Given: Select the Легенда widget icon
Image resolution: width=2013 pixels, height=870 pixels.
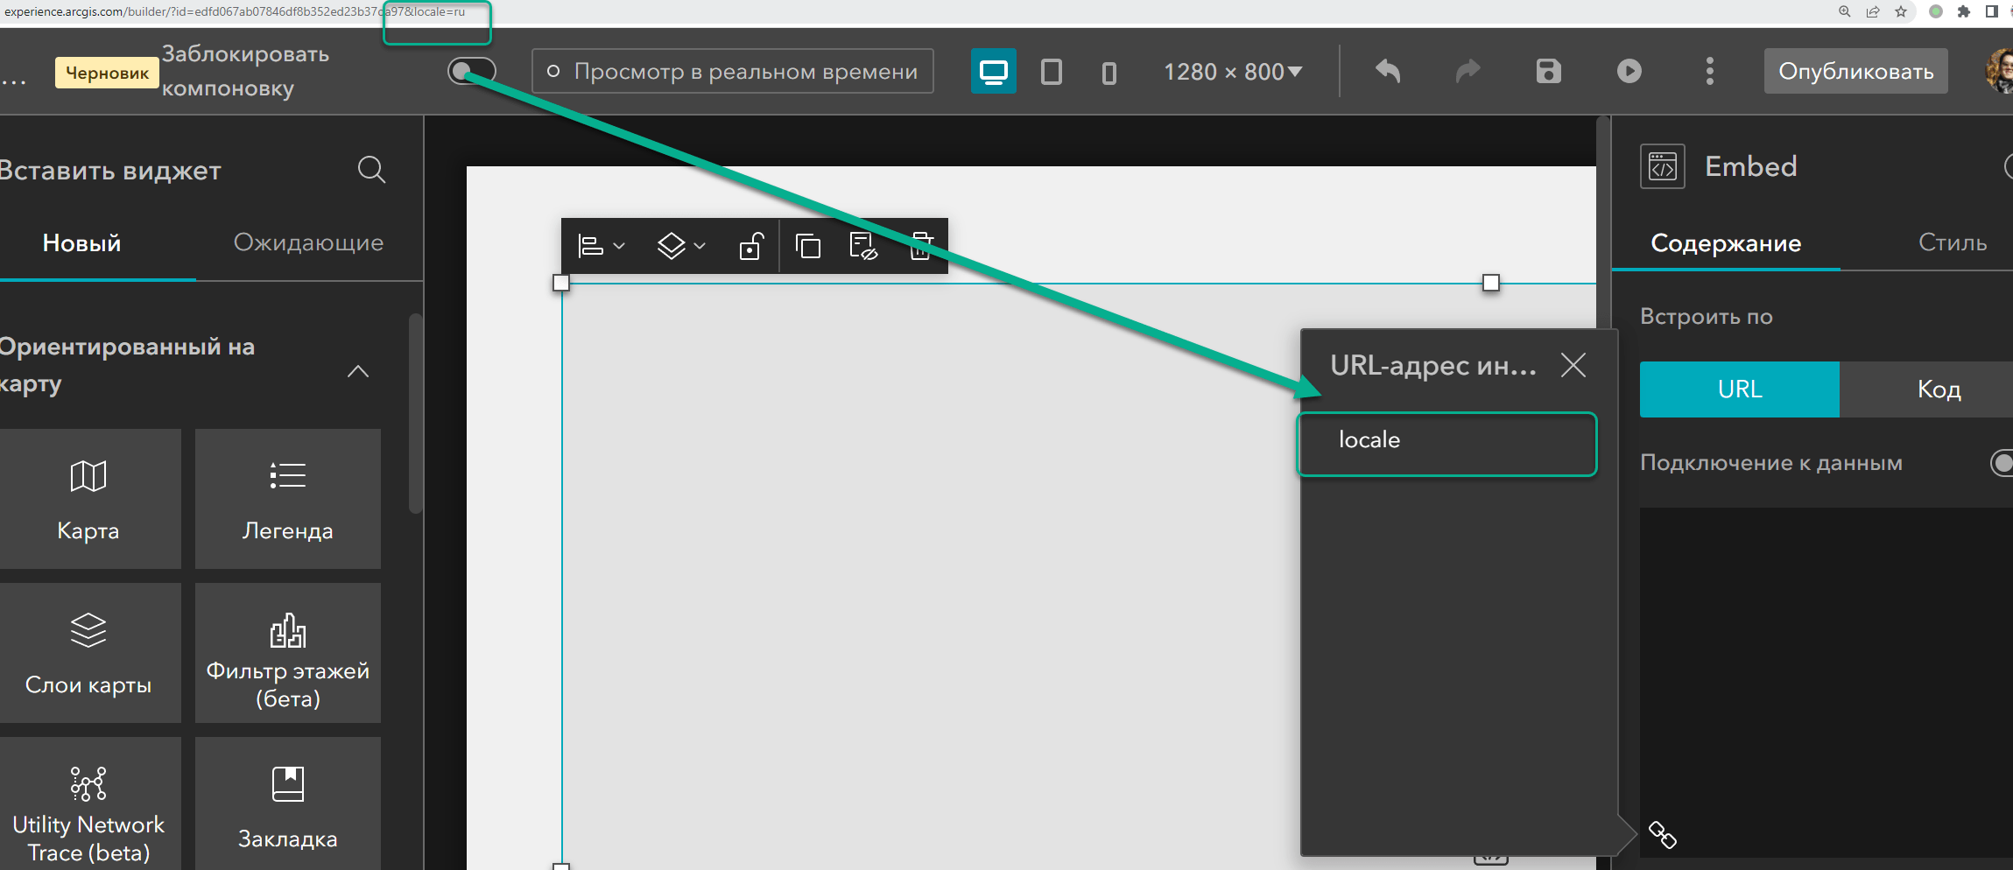Looking at the screenshot, I should [x=287, y=477].
